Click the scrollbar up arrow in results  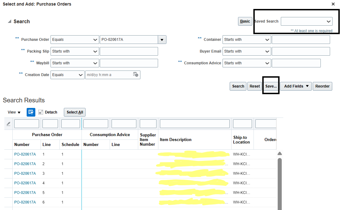(280, 153)
